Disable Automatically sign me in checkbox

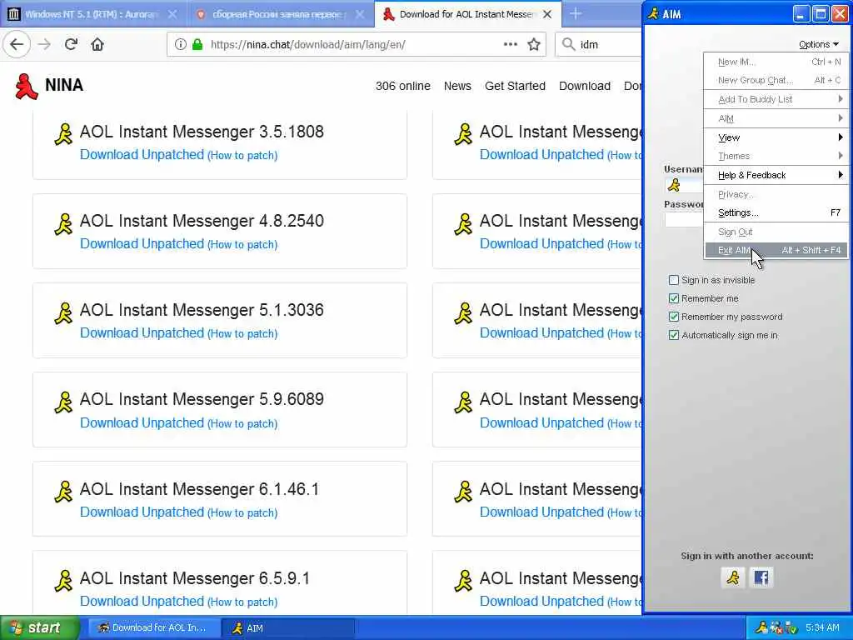tap(673, 335)
